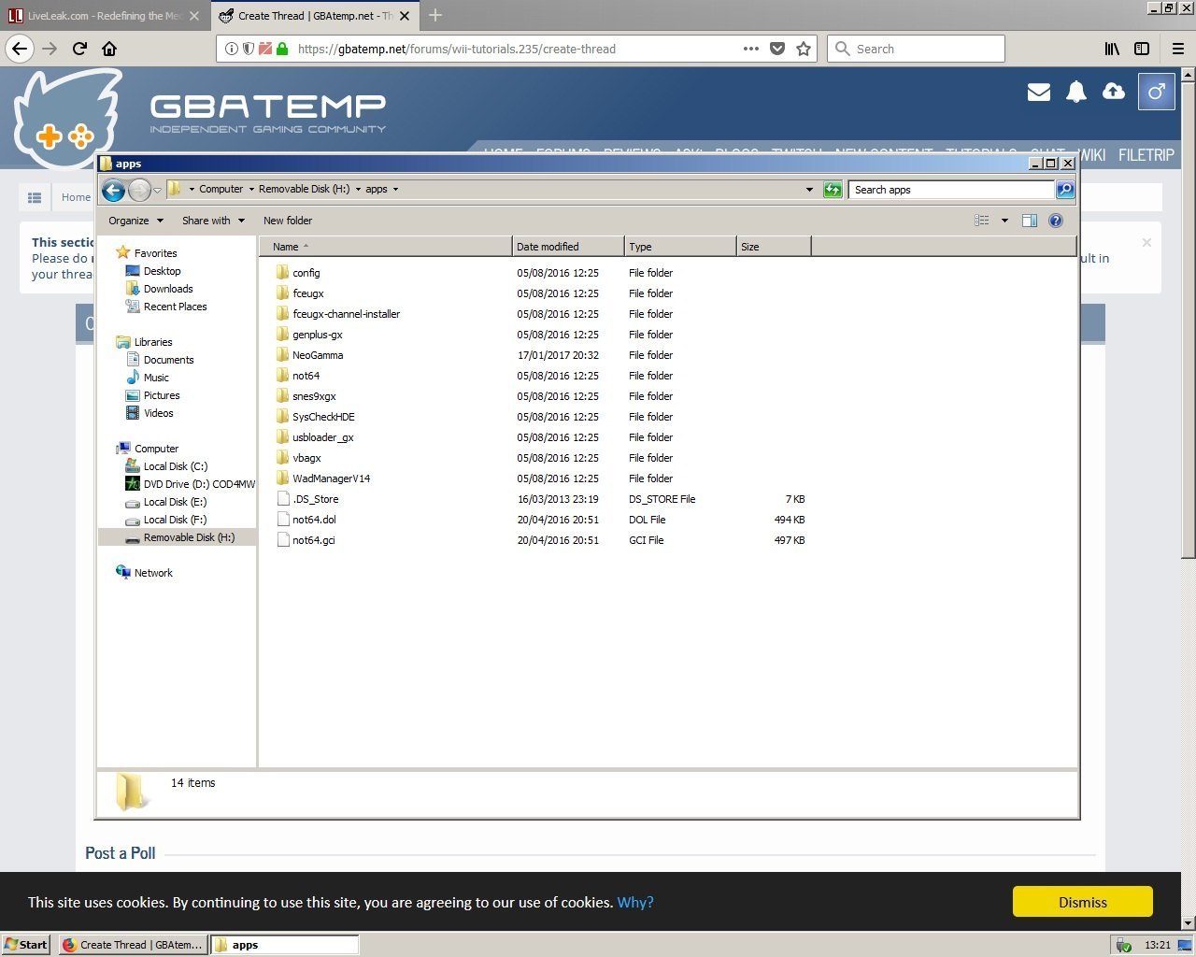Image resolution: width=1196 pixels, height=957 pixels.
Task: Click the Search apps field
Action: pyautogui.click(x=952, y=190)
